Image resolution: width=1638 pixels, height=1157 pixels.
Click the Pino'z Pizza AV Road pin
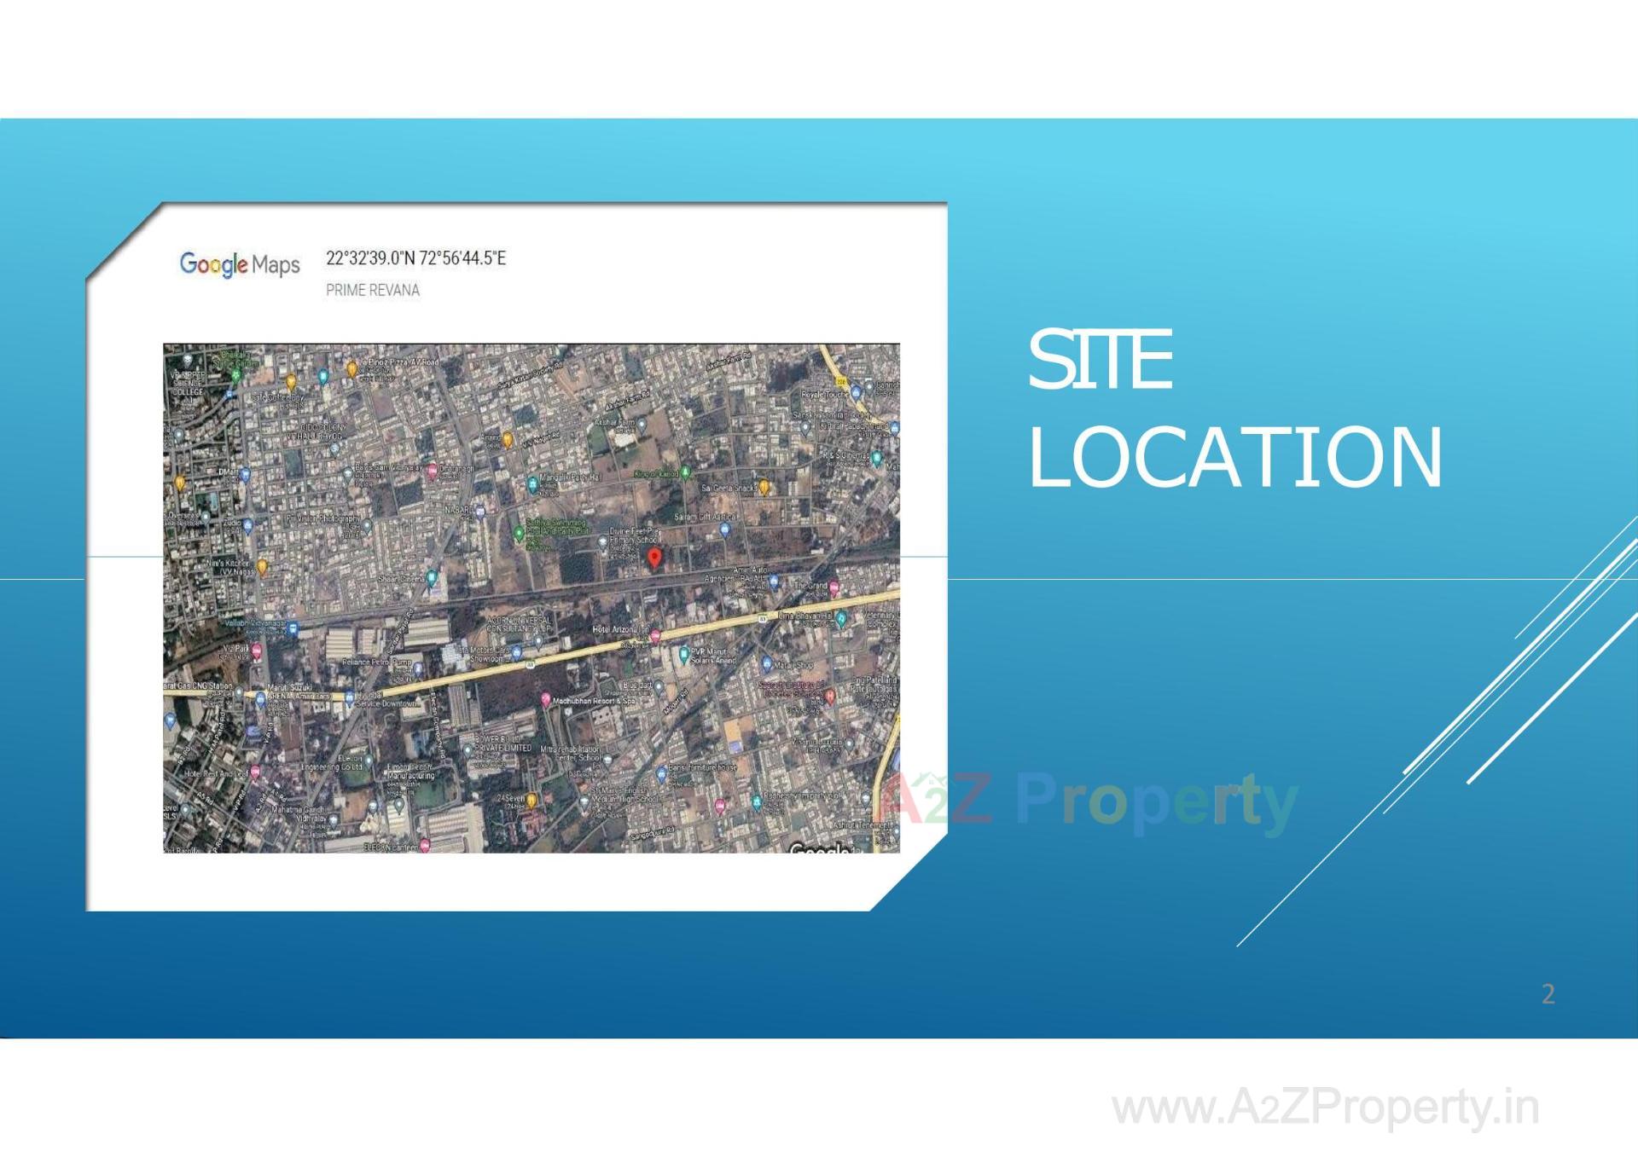[351, 370]
